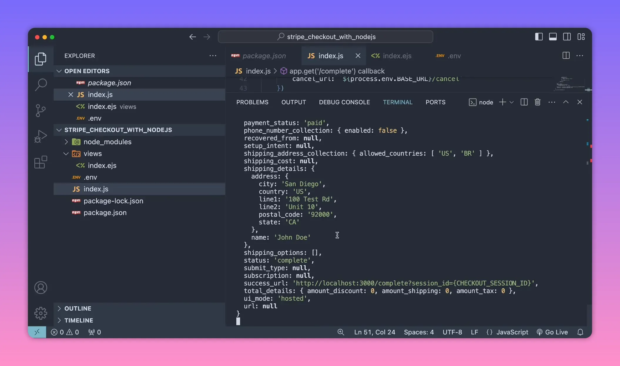Toggle the bottom panel visibility

point(553,36)
